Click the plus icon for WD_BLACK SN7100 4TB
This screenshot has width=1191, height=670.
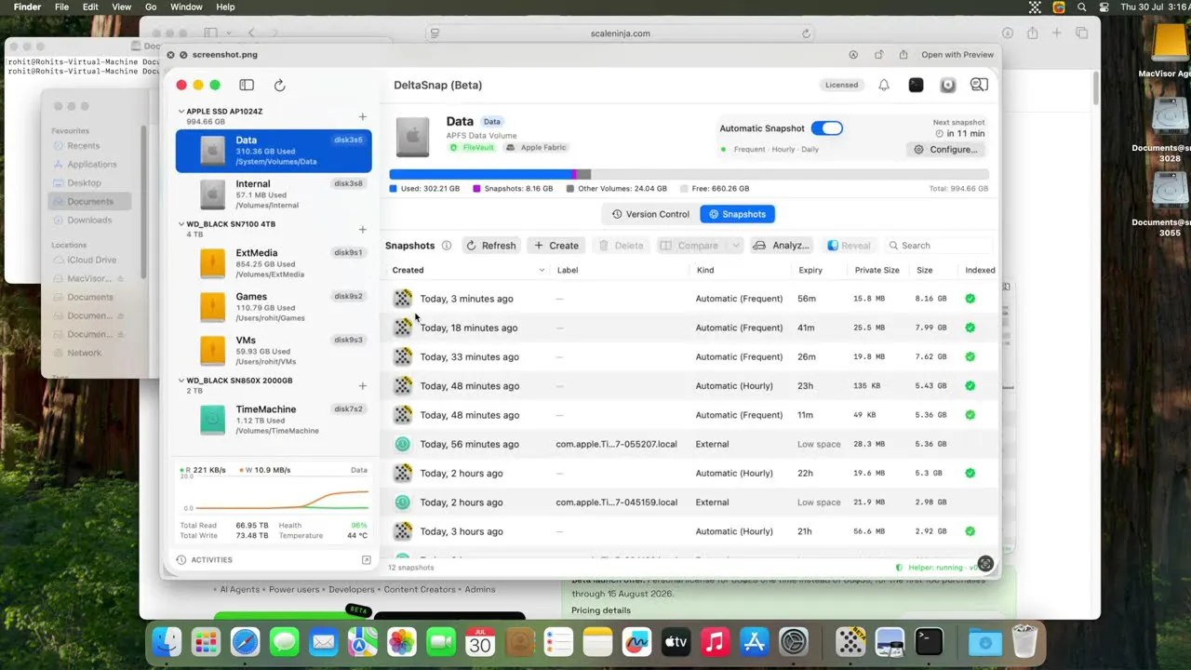(x=363, y=230)
